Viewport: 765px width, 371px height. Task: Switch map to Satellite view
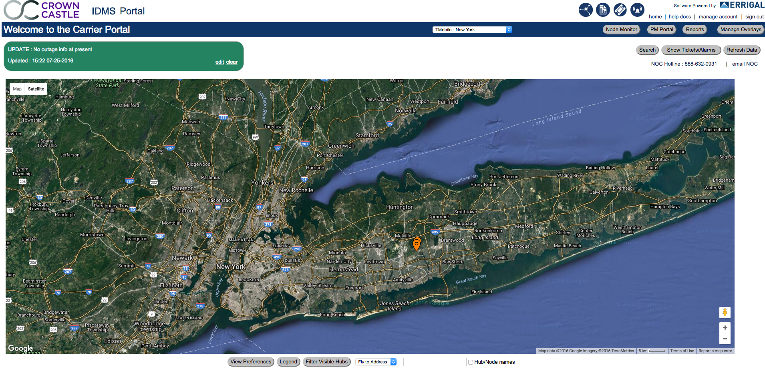(36, 89)
